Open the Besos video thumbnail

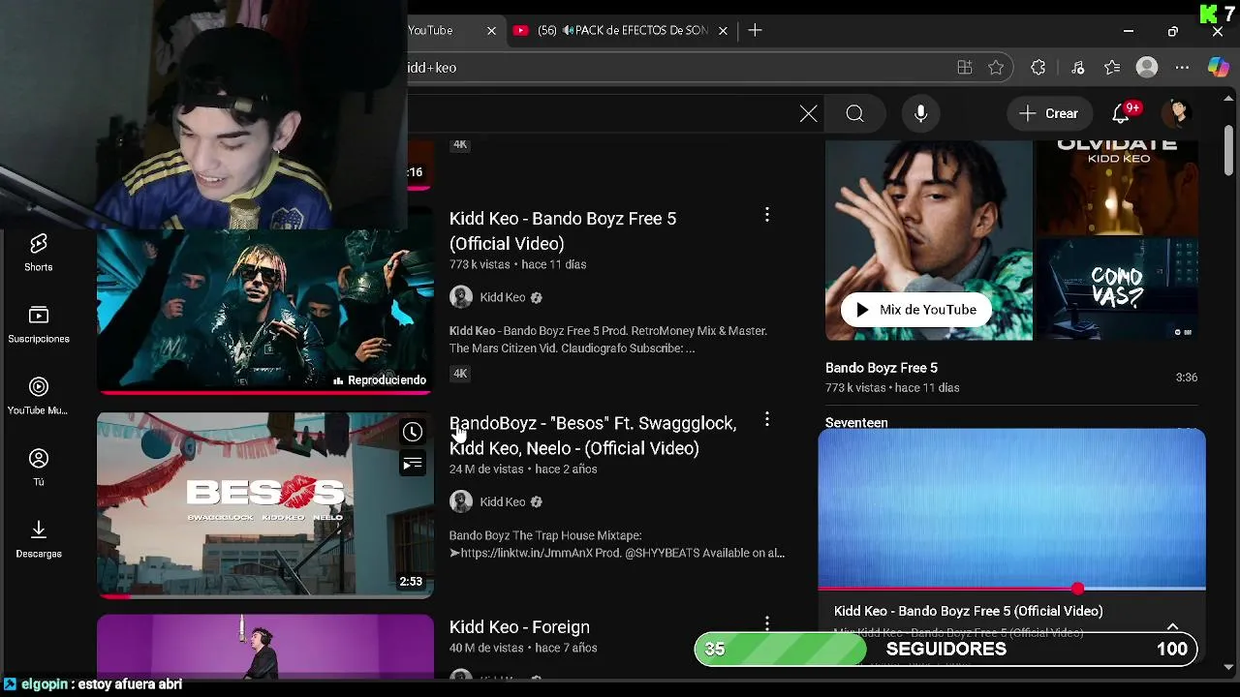[x=264, y=505]
